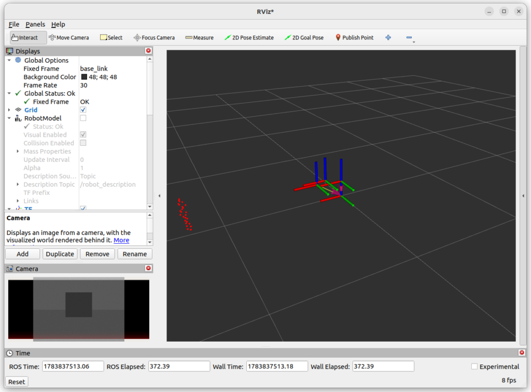Click the Displays tree scroll up arrow
Image resolution: width=531 pixels, height=392 pixels.
pos(150,59)
